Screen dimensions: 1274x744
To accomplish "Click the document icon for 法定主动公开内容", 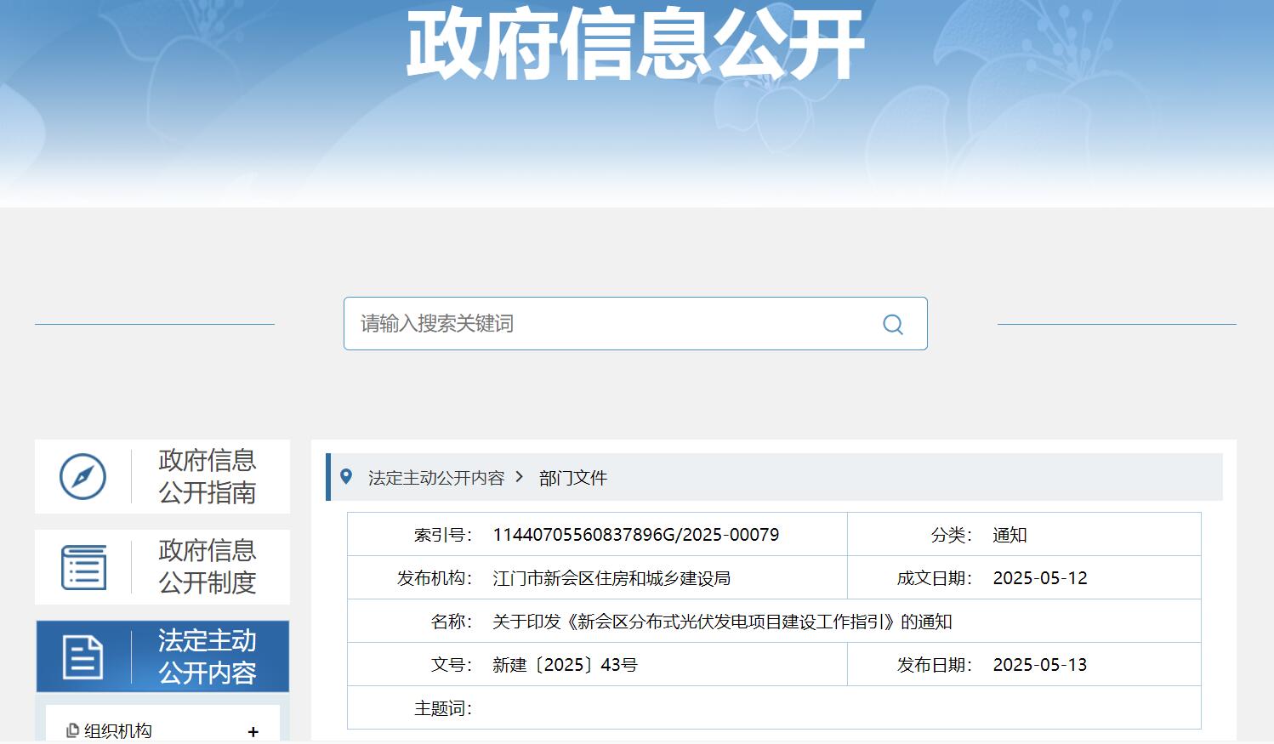I will coord(82,657).
